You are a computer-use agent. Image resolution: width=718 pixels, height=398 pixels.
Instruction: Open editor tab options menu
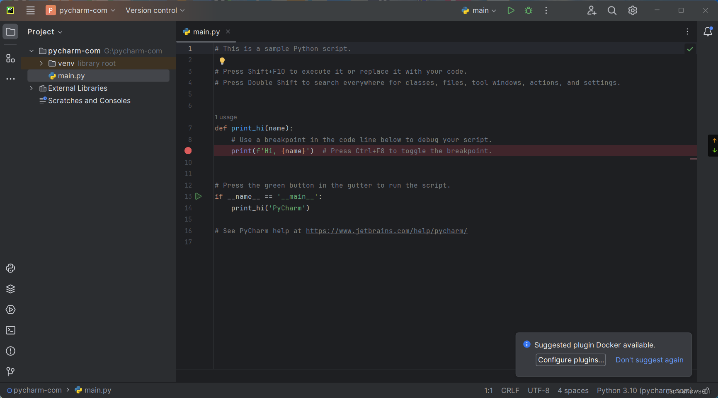click(x=687, y=31)
